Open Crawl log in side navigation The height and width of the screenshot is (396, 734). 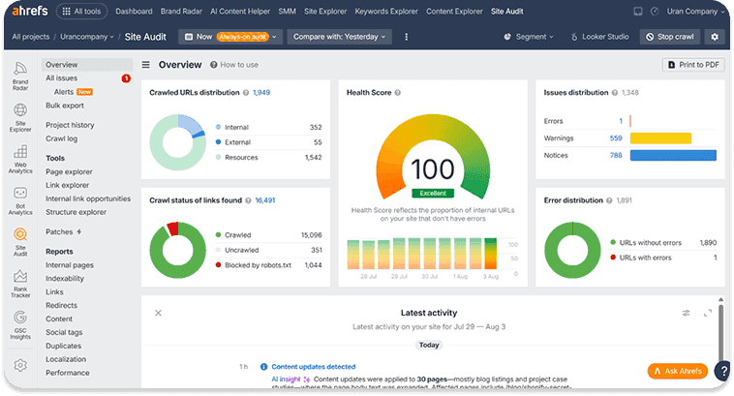coord(61,138)
